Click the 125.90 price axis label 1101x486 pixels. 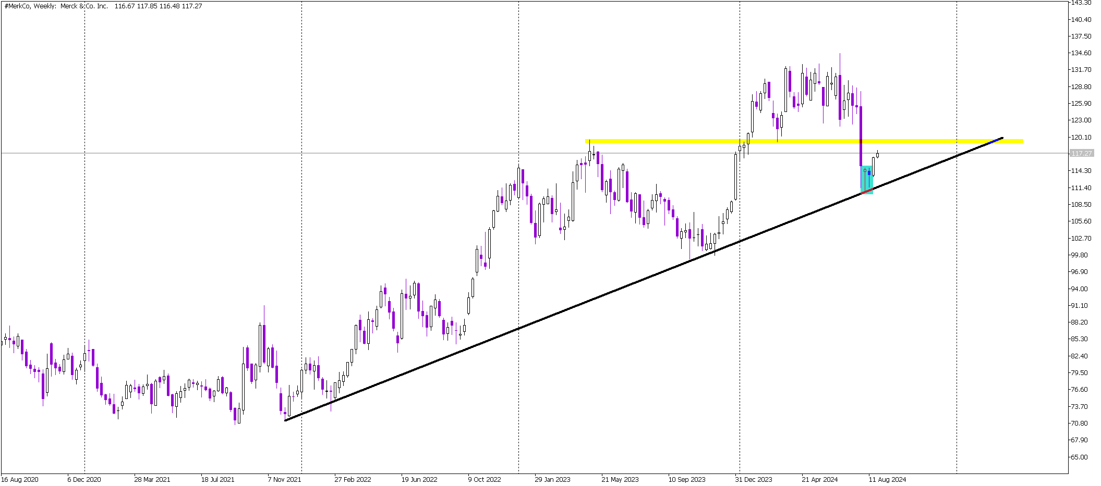(1081, 103)
